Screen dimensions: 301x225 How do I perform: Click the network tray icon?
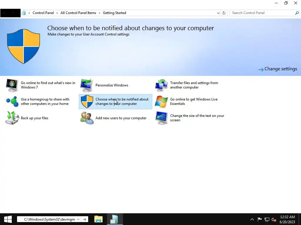[267, 219]
